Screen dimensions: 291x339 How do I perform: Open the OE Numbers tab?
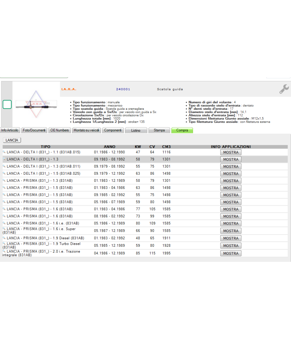click(x=59, y=130)
